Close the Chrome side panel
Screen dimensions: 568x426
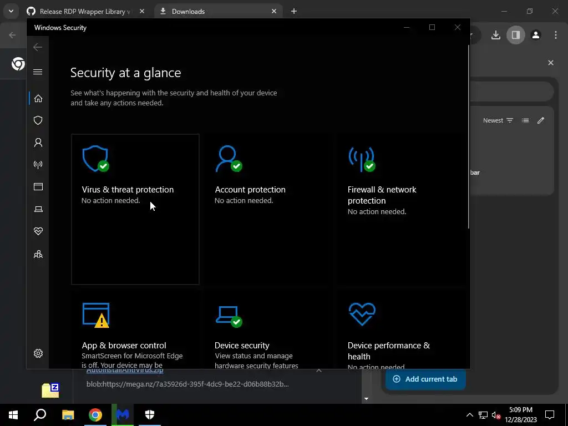pyautogui.click(x=551, y=63)
